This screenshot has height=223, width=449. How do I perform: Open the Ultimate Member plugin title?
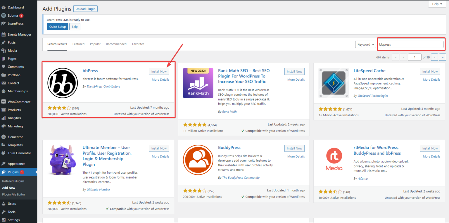click(107, 156)
